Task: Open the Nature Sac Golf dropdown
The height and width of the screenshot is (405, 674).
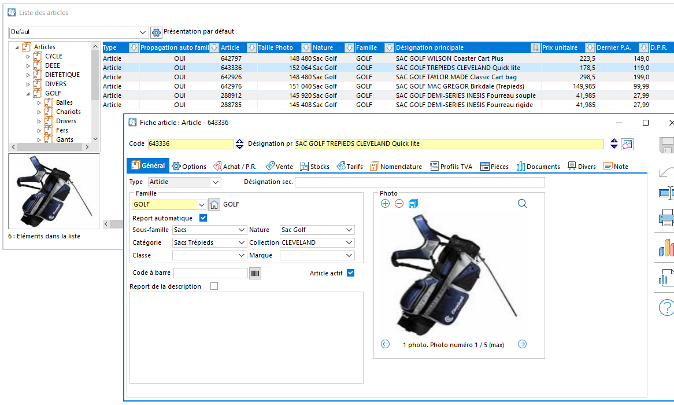Action: (349, 230)
